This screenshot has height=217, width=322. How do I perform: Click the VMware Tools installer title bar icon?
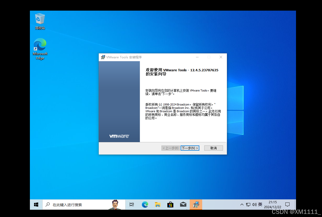(x=103, y=57)
